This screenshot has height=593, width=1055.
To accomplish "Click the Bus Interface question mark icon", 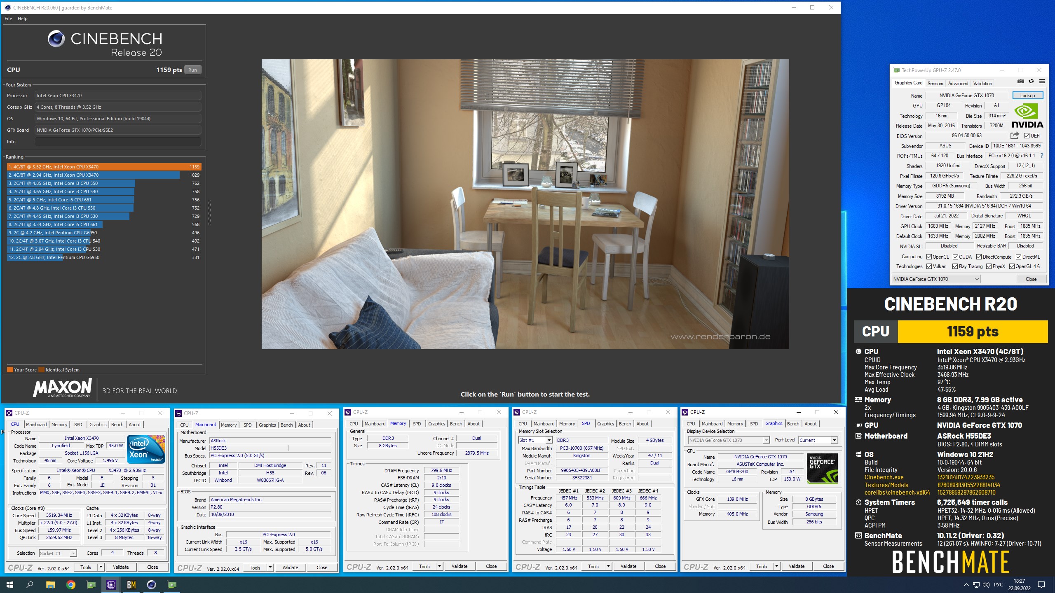I will (x=1042, y=156).
